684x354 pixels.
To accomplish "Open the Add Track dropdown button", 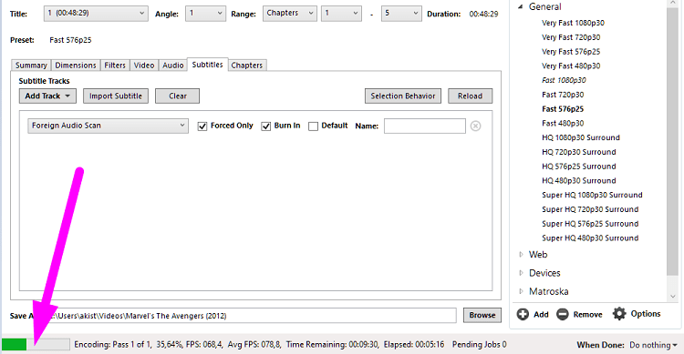I will [x=47, y=96].
